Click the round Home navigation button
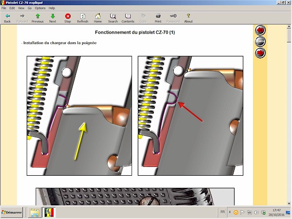The width and height of the screenshot is (292, 219). tap(260, 41)
